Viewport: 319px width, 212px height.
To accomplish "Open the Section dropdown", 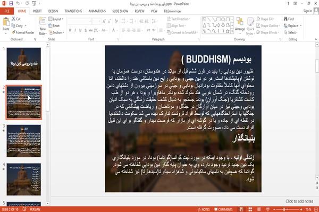I will click(x=56, y=32).
